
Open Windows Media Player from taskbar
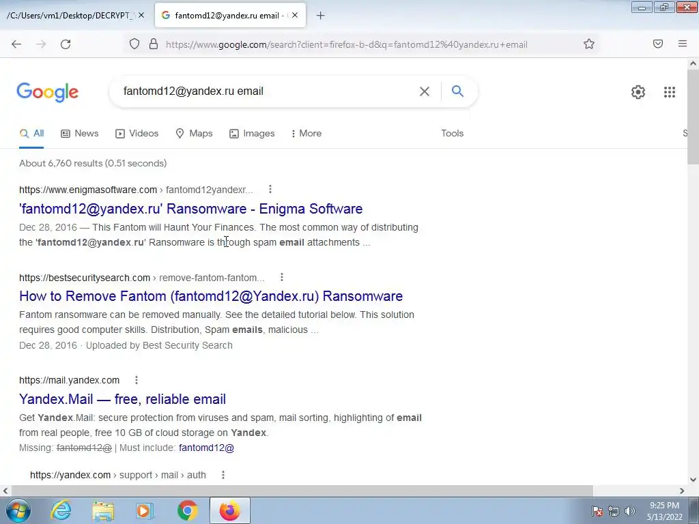[144, 510]
